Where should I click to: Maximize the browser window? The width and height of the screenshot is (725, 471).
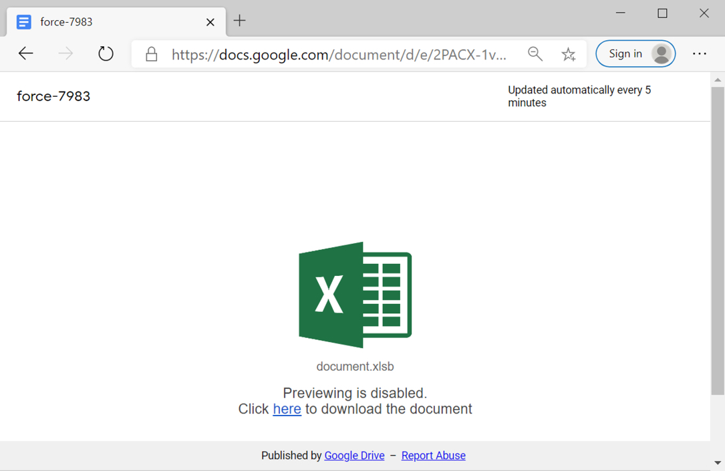(x=662, y=13)
